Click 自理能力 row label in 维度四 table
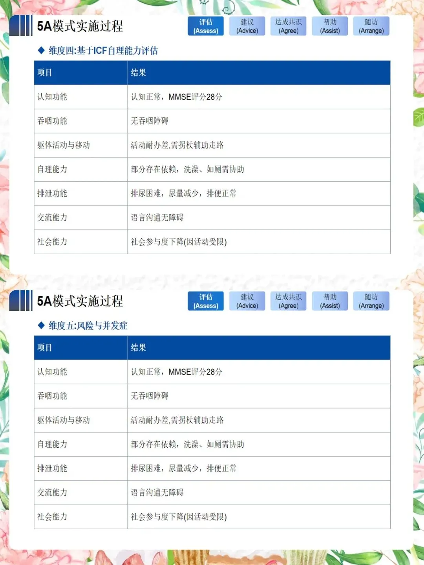The height and width of the screenshot is (565, 424). click(52, 169)
